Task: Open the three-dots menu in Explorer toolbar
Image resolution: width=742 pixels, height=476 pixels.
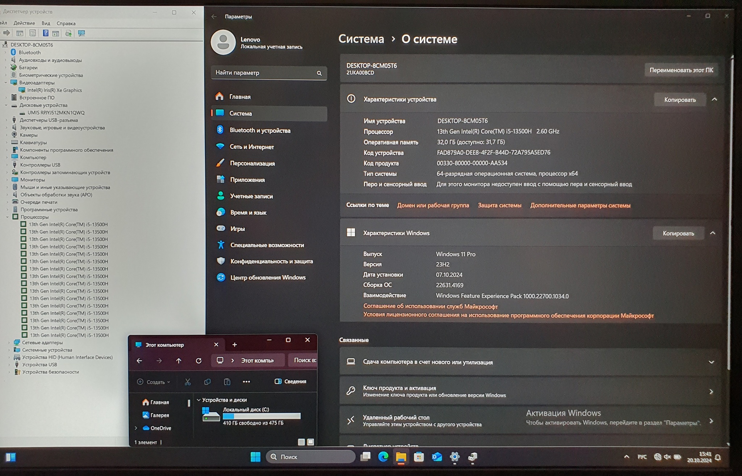Action: 246,382
